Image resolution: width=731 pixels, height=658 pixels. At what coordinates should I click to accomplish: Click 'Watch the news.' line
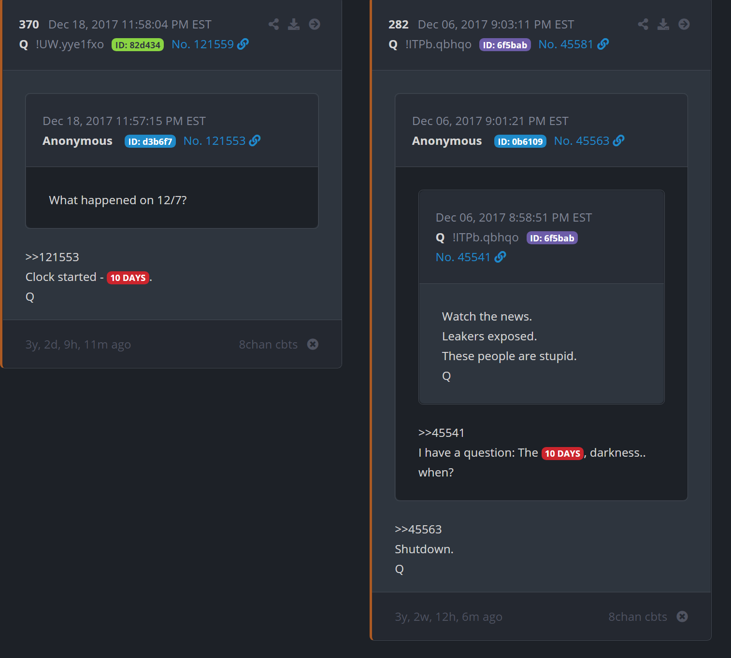(487, 317)
